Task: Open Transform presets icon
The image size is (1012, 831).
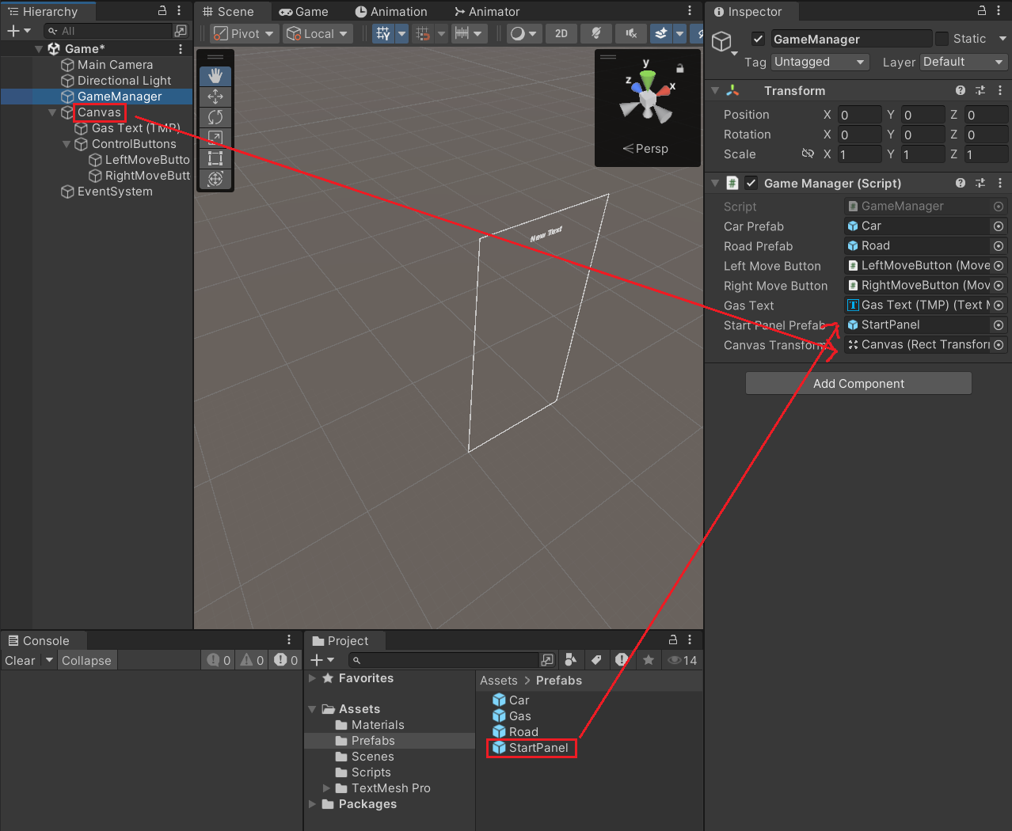Action: [x=980, y=90]
